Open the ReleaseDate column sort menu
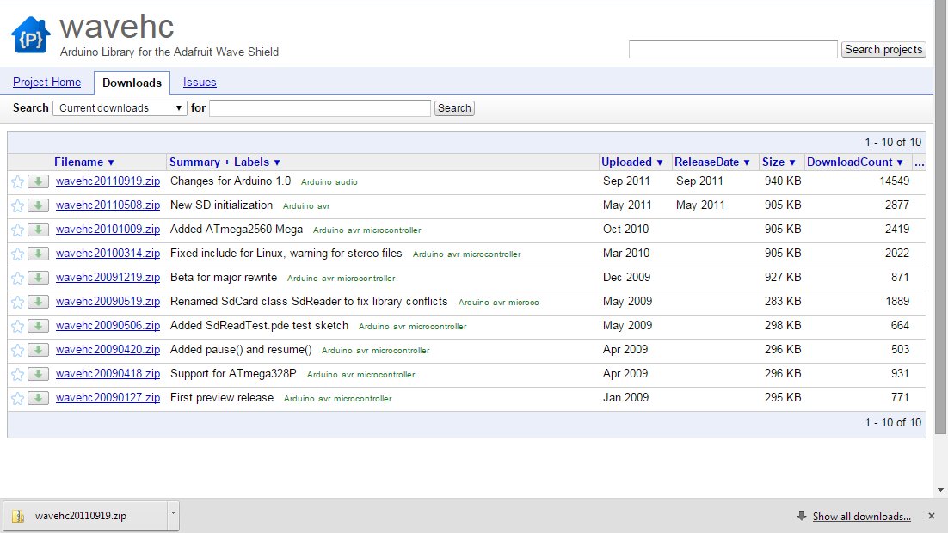 [x=712, y=162]
